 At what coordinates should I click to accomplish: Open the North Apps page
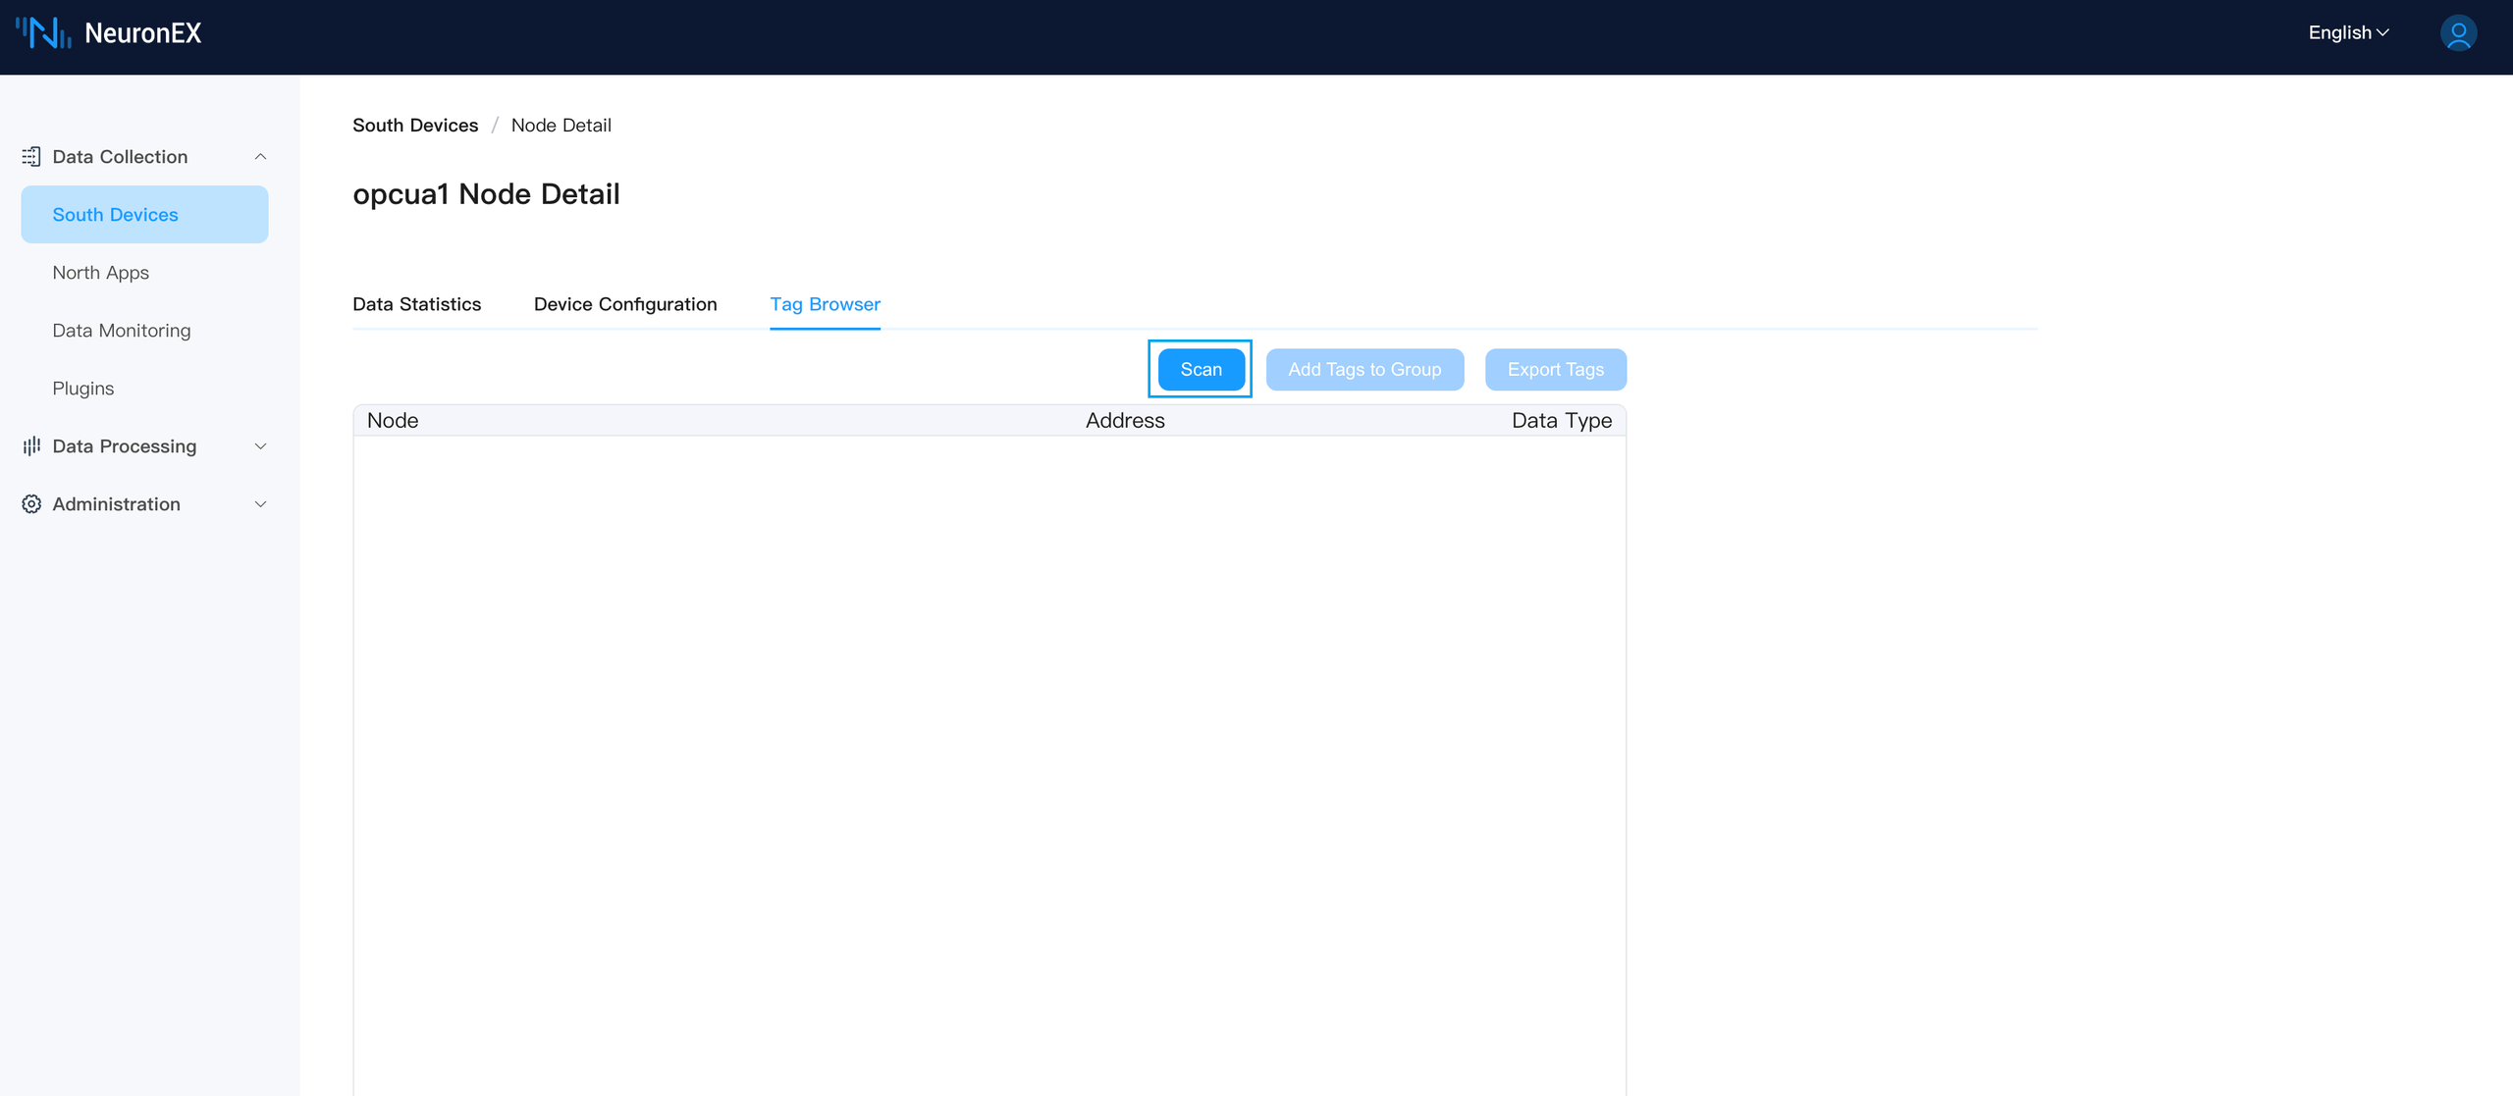100,272
